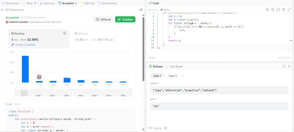Viewport: 294px width, 132px height.
Task: Collapse the Testcase panel with chevron
Action: pos(289,66)
